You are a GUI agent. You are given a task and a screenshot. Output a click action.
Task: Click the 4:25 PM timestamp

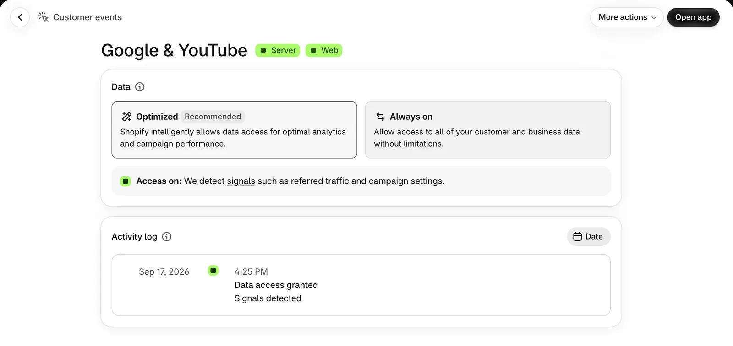(x=251, y=272)
